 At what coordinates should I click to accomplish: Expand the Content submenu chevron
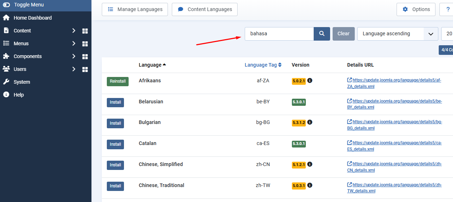pos(74,31)
